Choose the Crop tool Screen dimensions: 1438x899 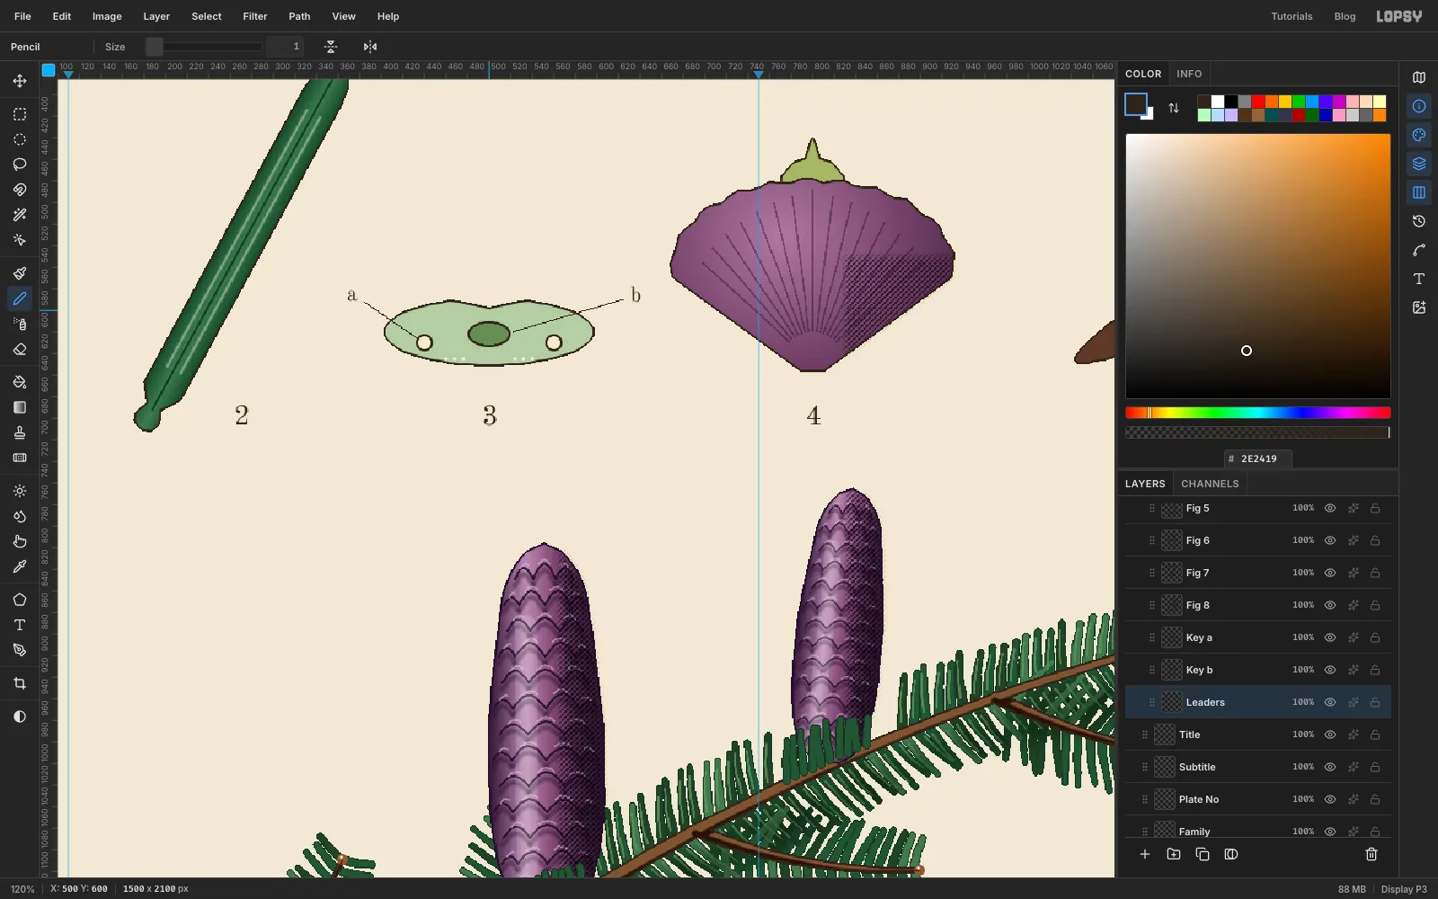tap(20, 683)
